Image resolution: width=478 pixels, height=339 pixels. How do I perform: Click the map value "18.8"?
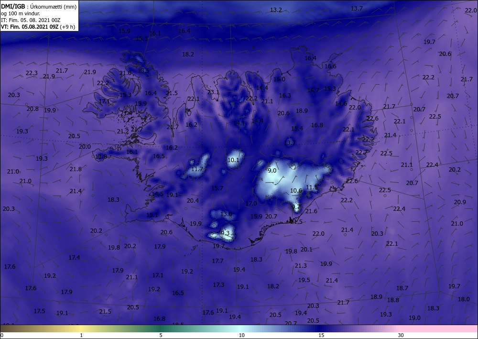tap(393, 300)
